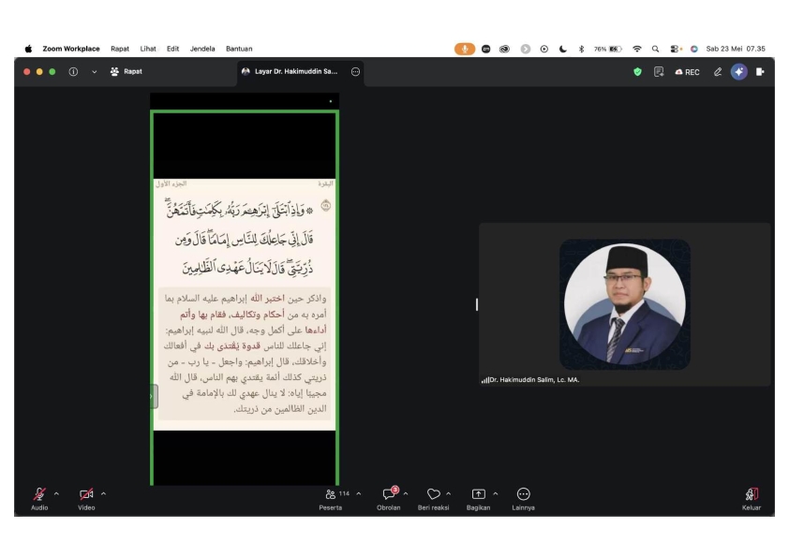Image resolution: width=789 pixels, height=557 pixels.
Task: Click the participant count 114
Action: click(x=344, y=493)
